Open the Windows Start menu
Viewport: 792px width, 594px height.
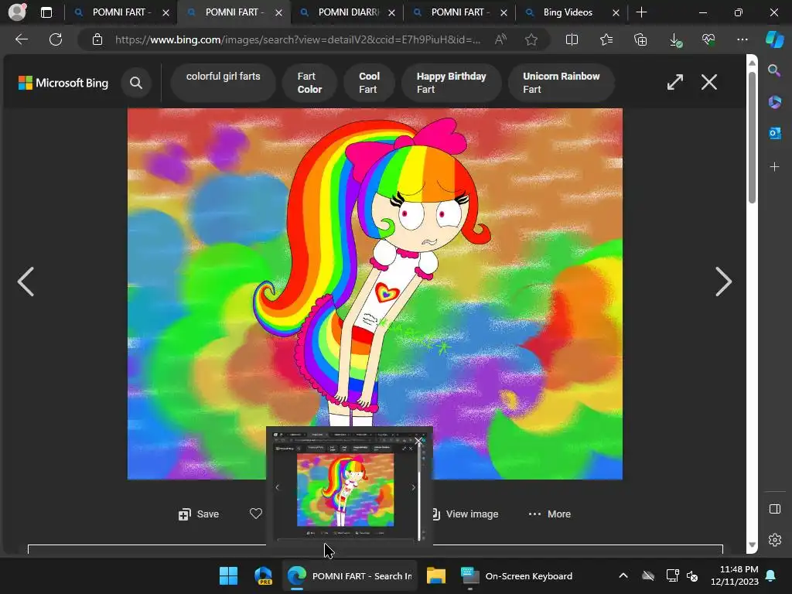pos(228,575)
